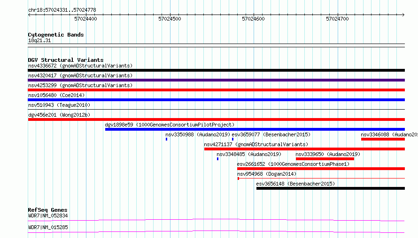This screenshot has width=418, height=238.
Task: Click the right arrow on the ruler
Action: (403, 15)
